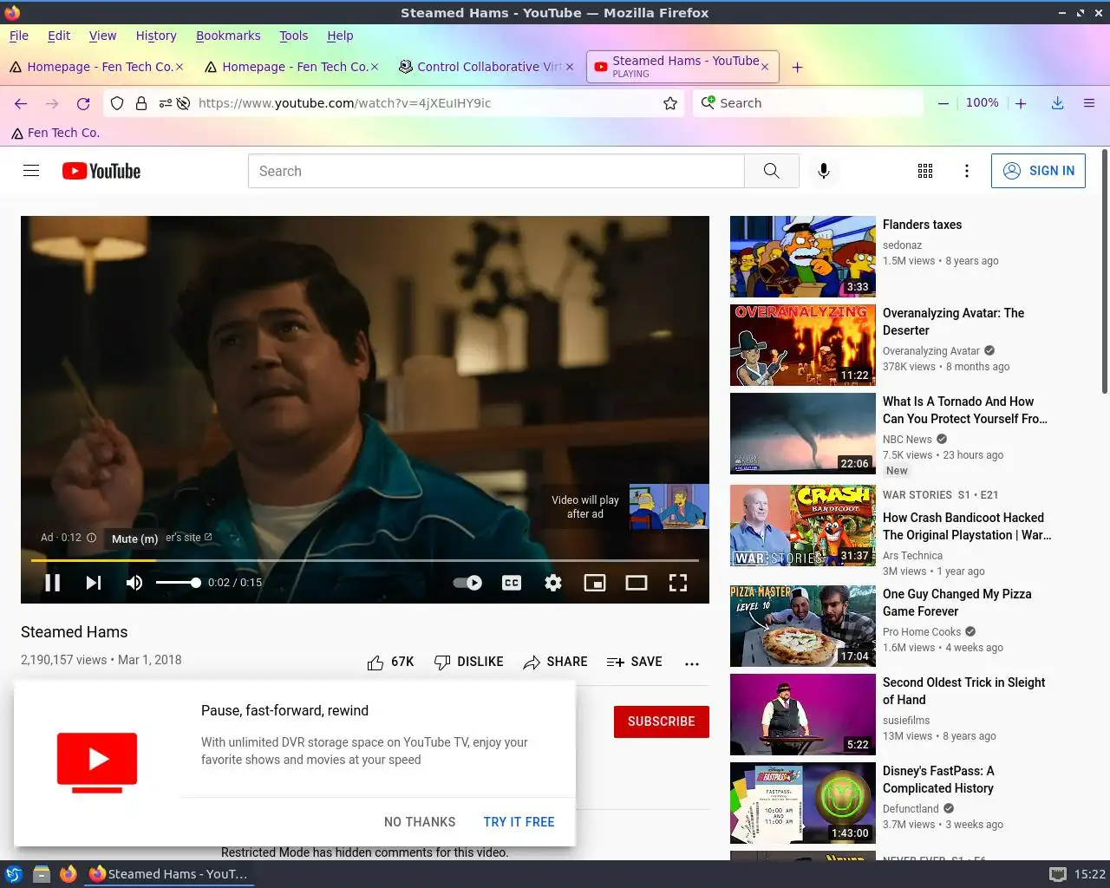Open YouTube settings three-dot menu
The height and width of the screenshot is (888, 1110).
(x=967, y=171)
